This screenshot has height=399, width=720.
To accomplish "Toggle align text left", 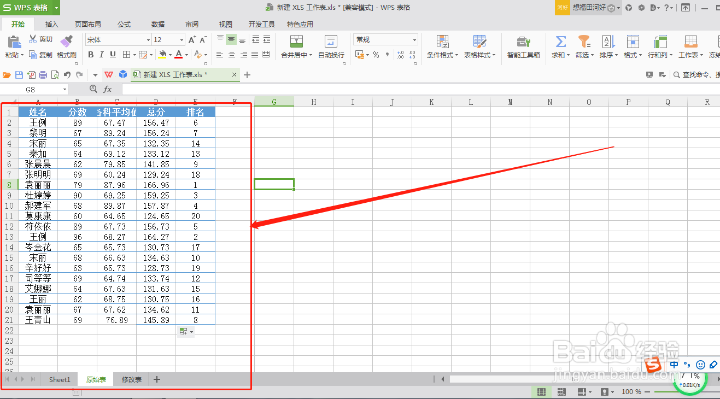I will [x=220, y=55].
